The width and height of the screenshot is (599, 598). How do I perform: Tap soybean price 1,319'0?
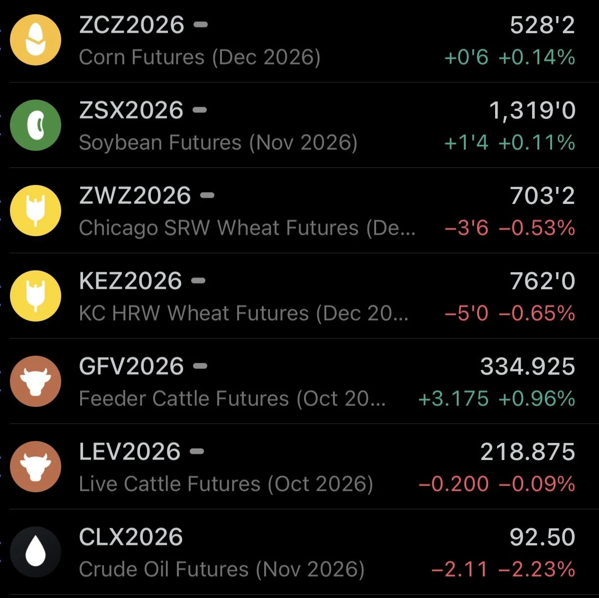[532, 110]
